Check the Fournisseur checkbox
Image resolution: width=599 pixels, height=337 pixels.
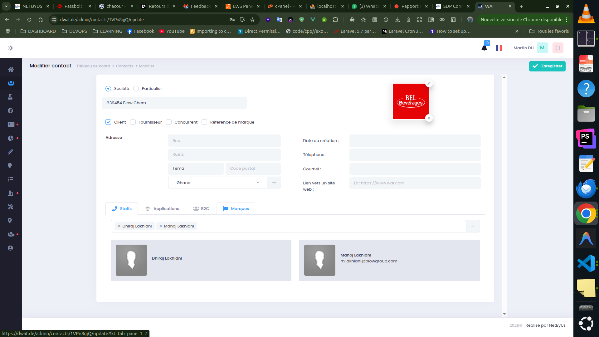(133, 122)
